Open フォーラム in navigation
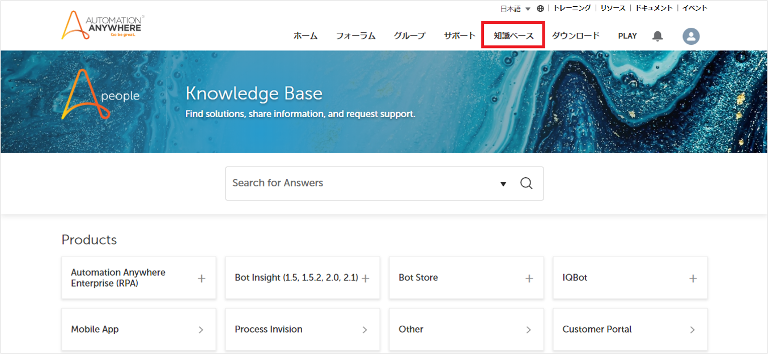 click(x=355, y=36)
